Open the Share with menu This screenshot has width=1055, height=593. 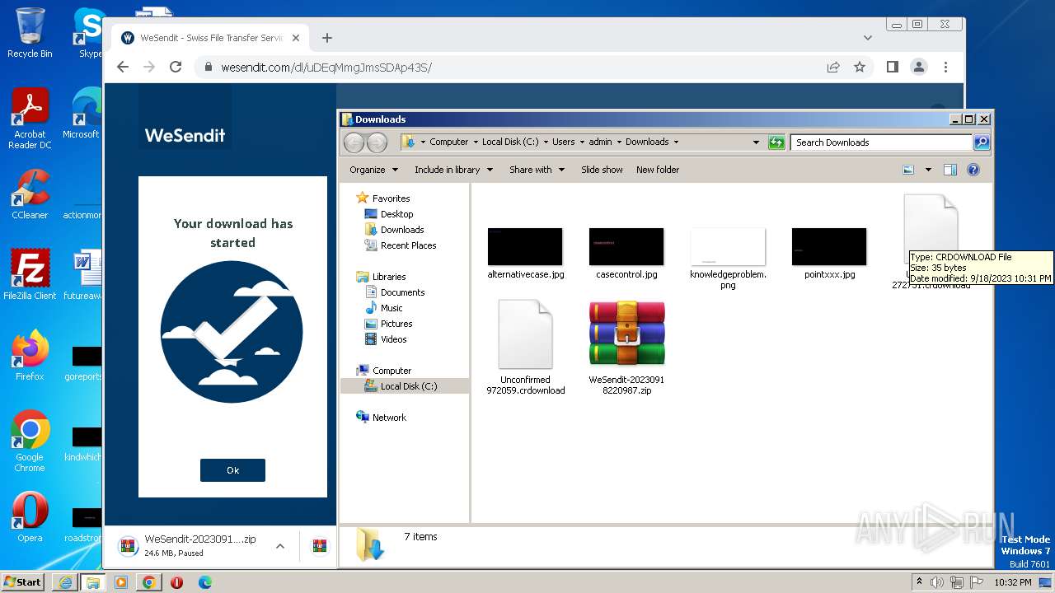537,170
